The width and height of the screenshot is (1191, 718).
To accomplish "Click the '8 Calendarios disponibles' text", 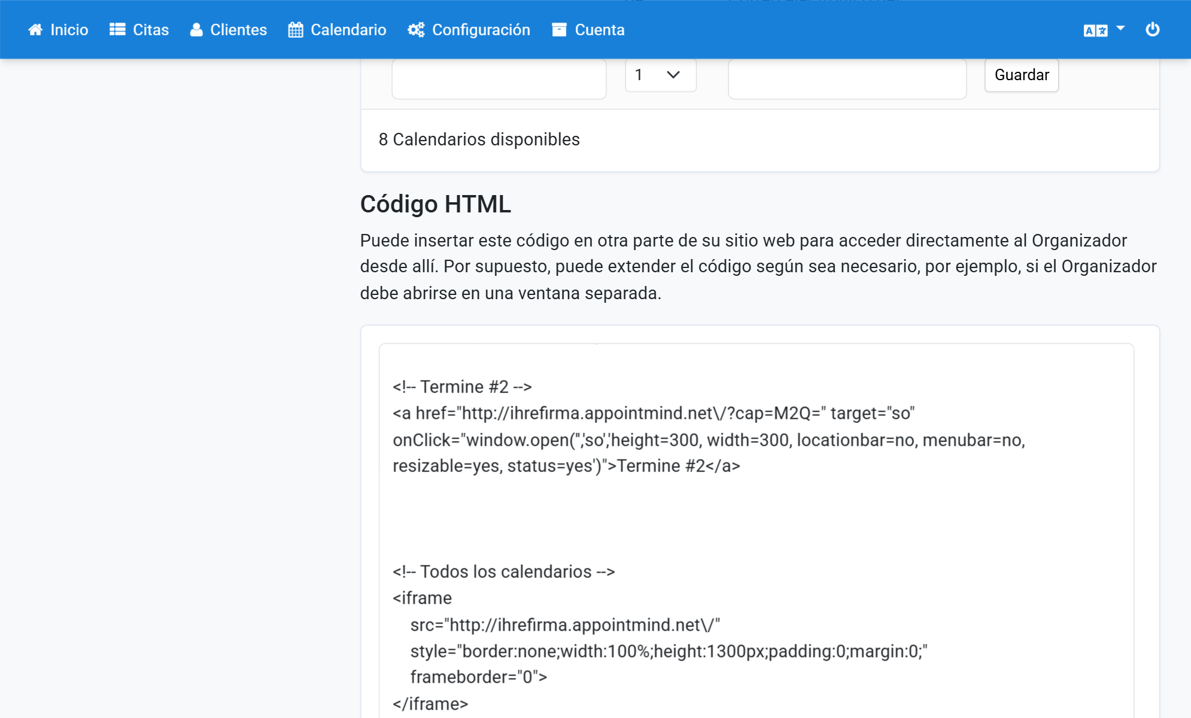I will coord(479,139).
